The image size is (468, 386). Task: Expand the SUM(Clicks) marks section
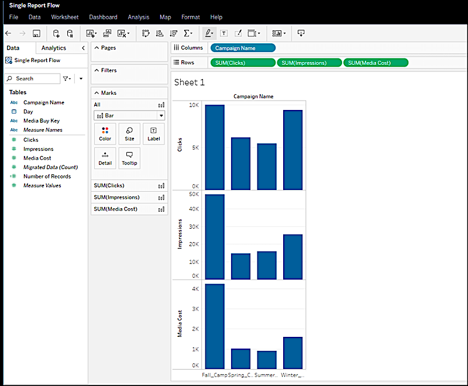(x=129, y=185)
